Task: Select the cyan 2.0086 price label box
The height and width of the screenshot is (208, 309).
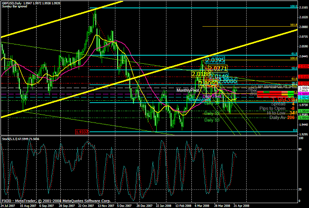Action: click(227, 81)
